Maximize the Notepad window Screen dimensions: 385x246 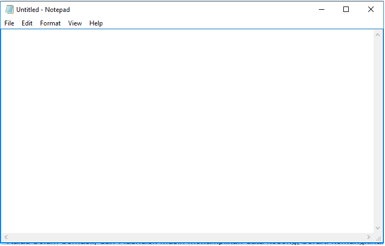click(346, 9)
